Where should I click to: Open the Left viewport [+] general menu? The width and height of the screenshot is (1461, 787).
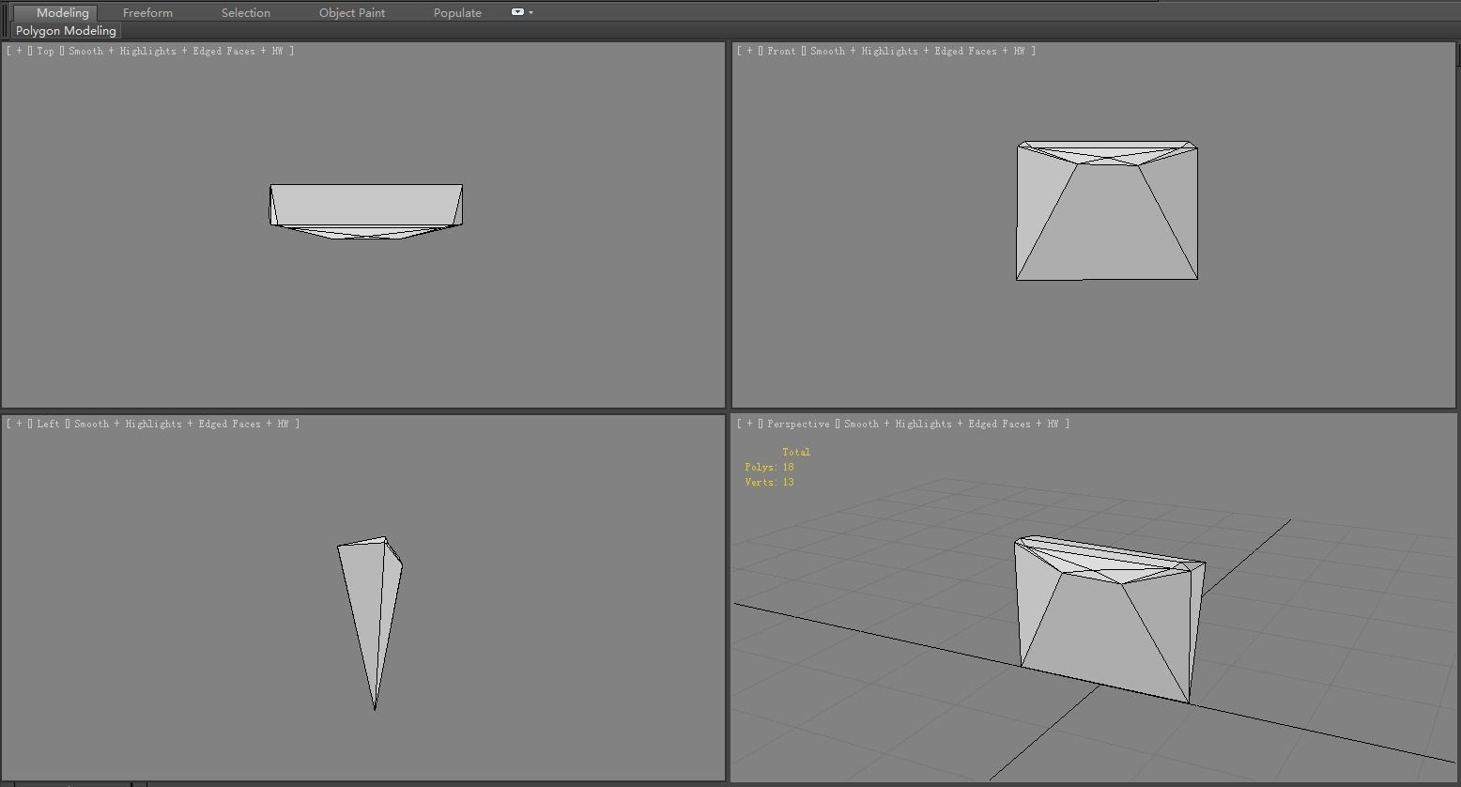pyautogui.click(x=19, y=424)
